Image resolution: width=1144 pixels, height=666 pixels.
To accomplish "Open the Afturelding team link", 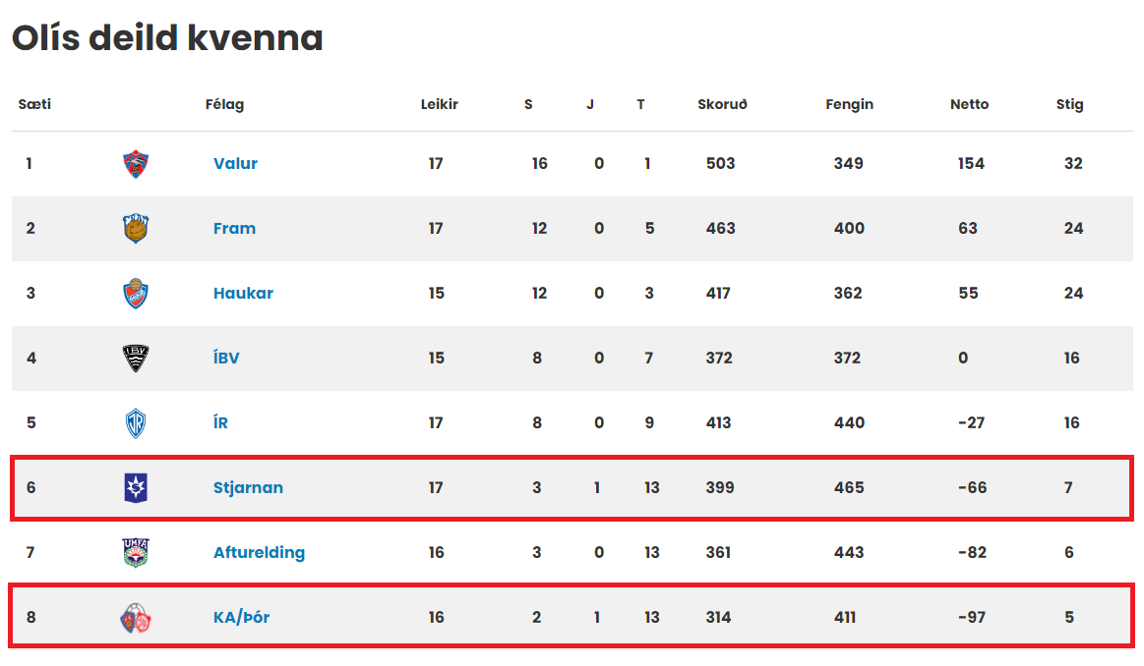I will click(259, 552).
